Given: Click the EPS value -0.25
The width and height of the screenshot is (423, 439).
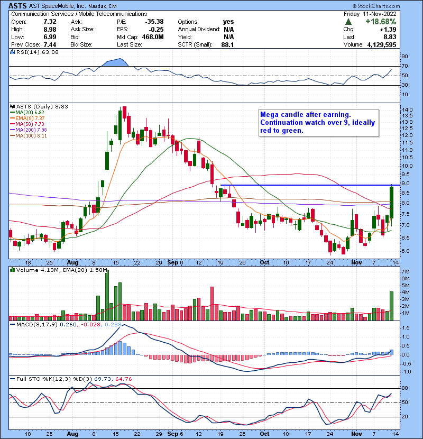Looking at the screenshot, I should point(156,30).
